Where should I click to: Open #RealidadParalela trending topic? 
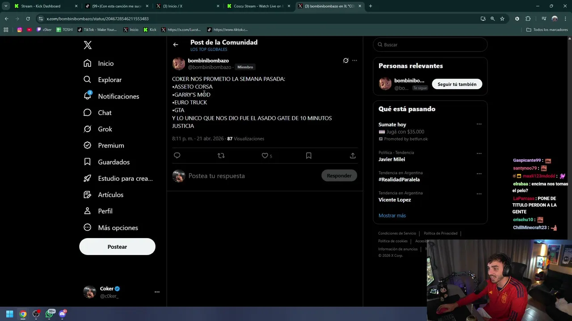(399, 180)
